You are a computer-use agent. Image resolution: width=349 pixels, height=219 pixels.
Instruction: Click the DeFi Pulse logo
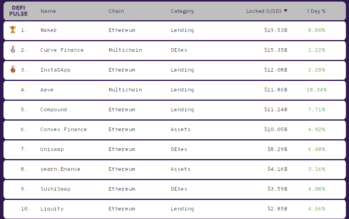click(x=19, y=11)
